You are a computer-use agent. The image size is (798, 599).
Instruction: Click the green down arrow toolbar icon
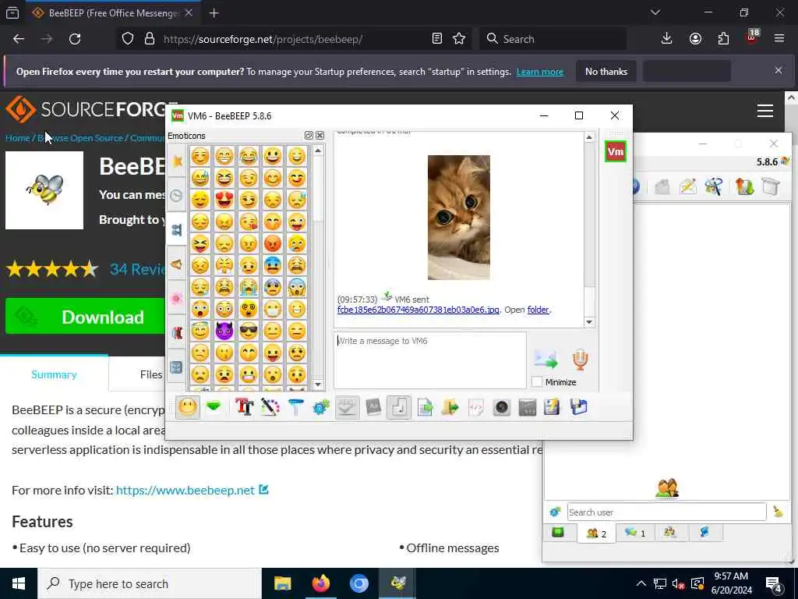214,406
